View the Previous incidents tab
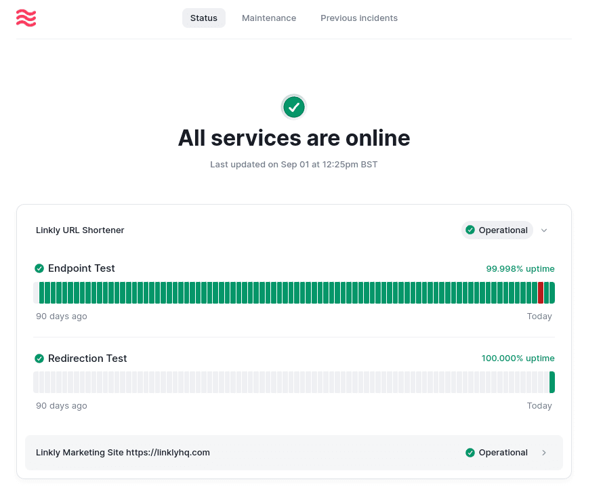The height and width of the screenshot is (492, 603). pos(359,18)
